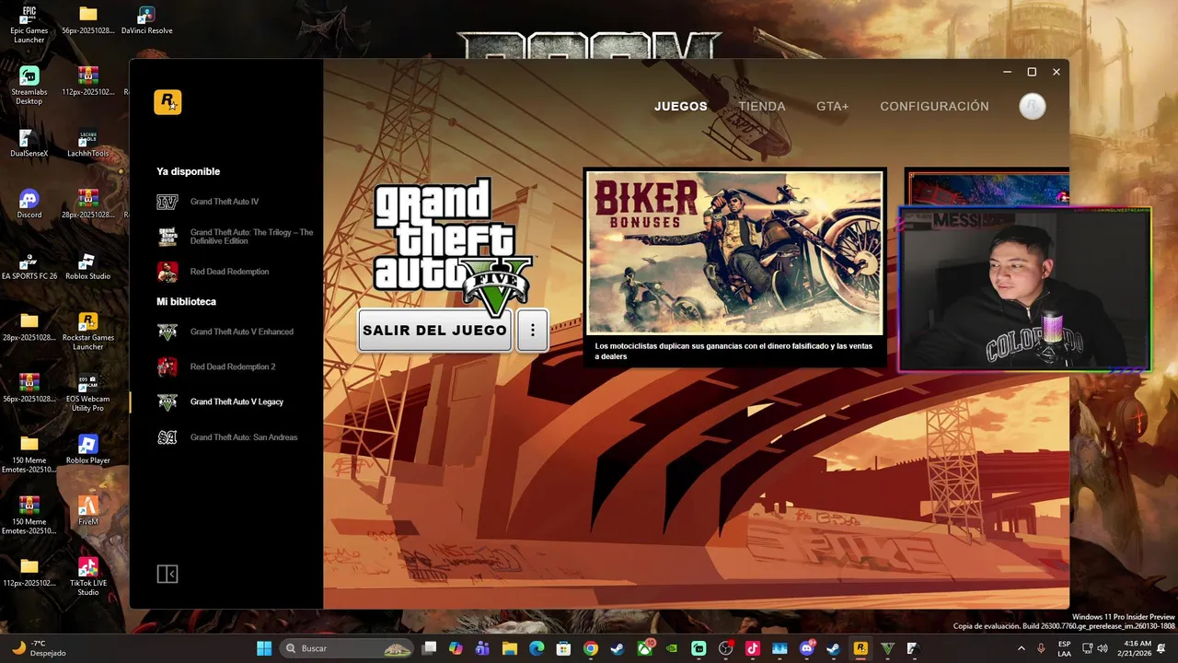Open Task View from the taskbar

pyautogui.click(x=429, y=648)
